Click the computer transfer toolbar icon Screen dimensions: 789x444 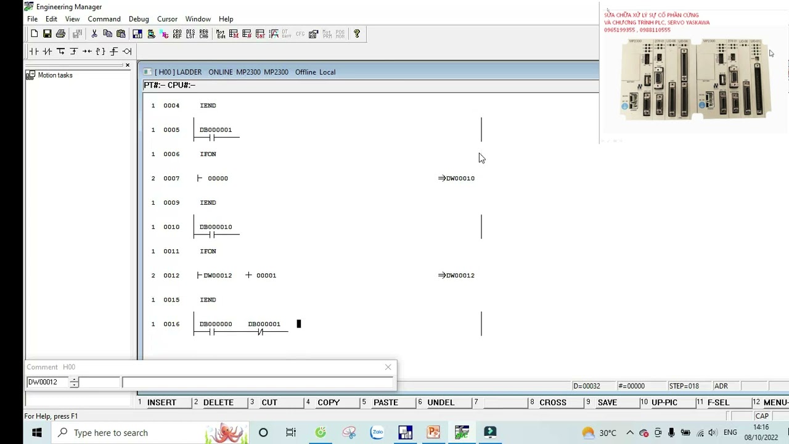pyautogui.click(x=151, y=34)
